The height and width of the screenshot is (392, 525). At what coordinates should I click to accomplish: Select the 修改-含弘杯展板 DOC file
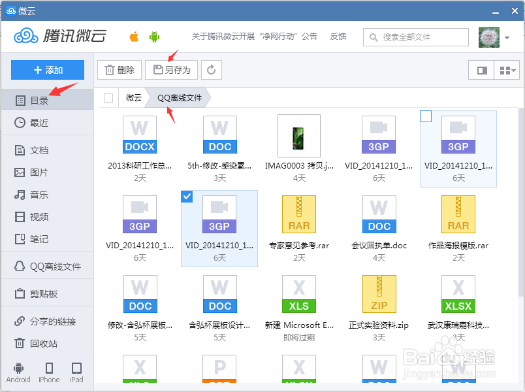[140, 294]
